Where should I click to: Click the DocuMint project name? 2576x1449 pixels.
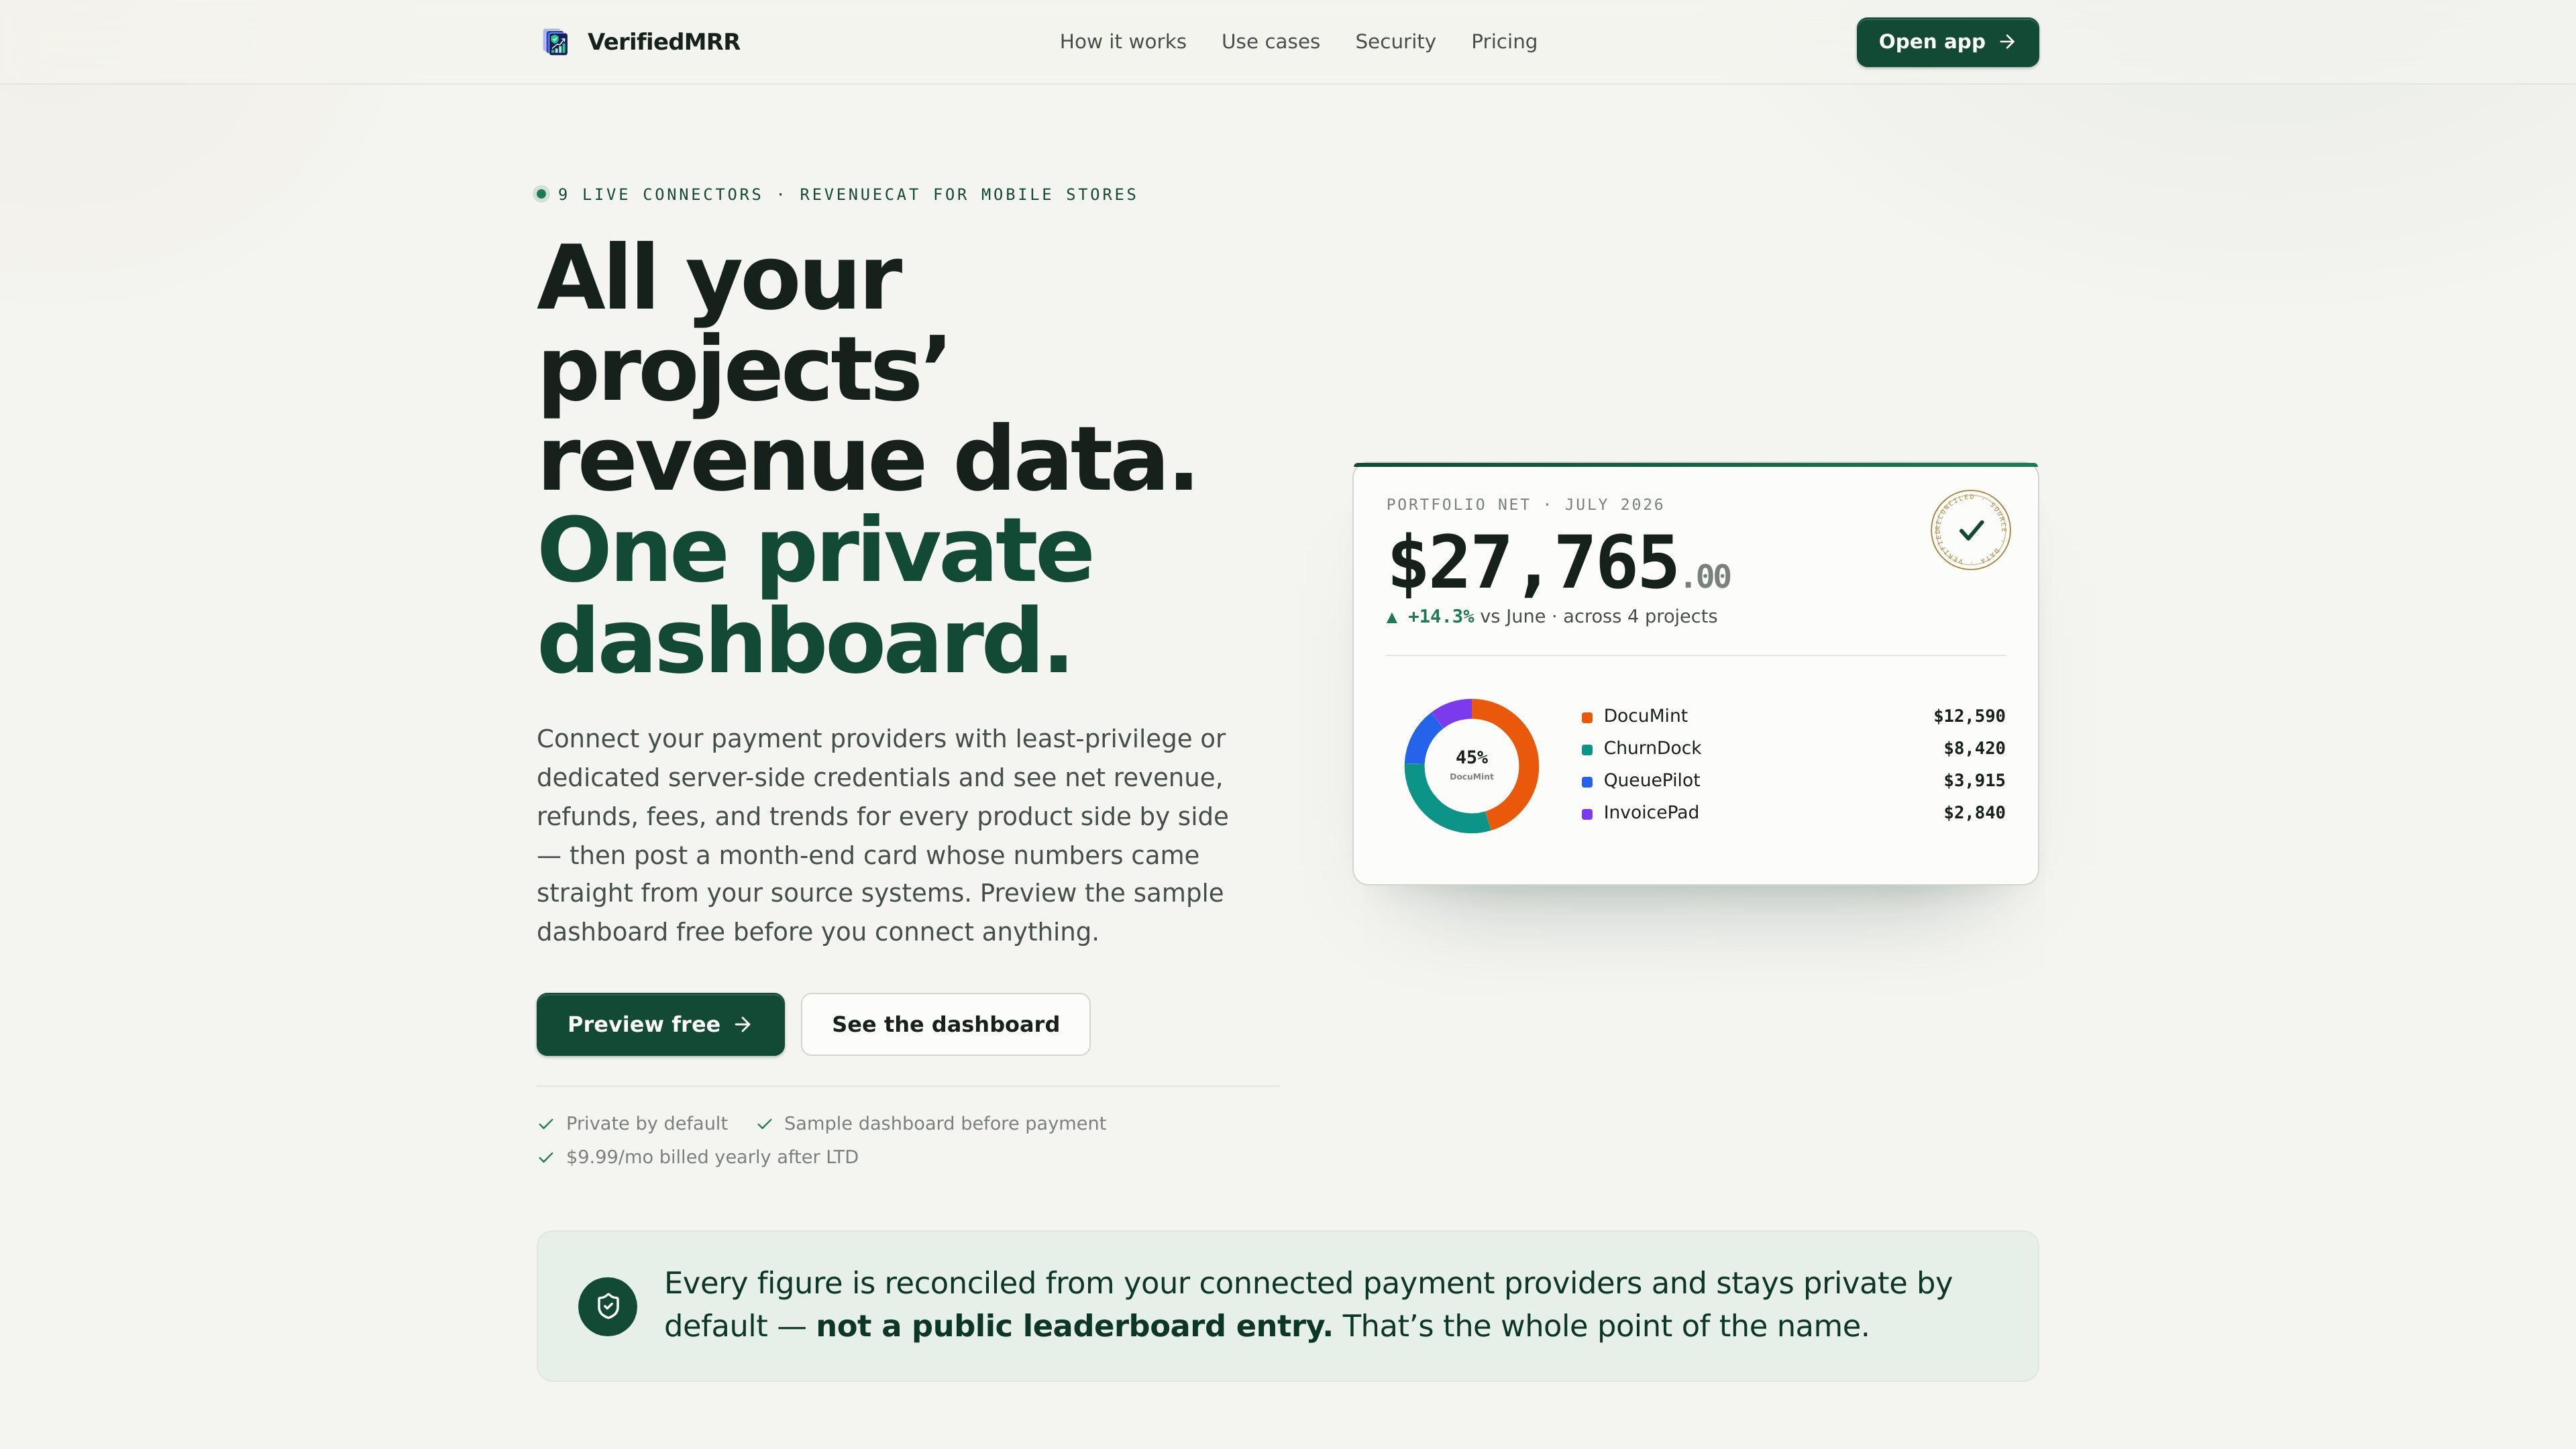[1645, 716]
